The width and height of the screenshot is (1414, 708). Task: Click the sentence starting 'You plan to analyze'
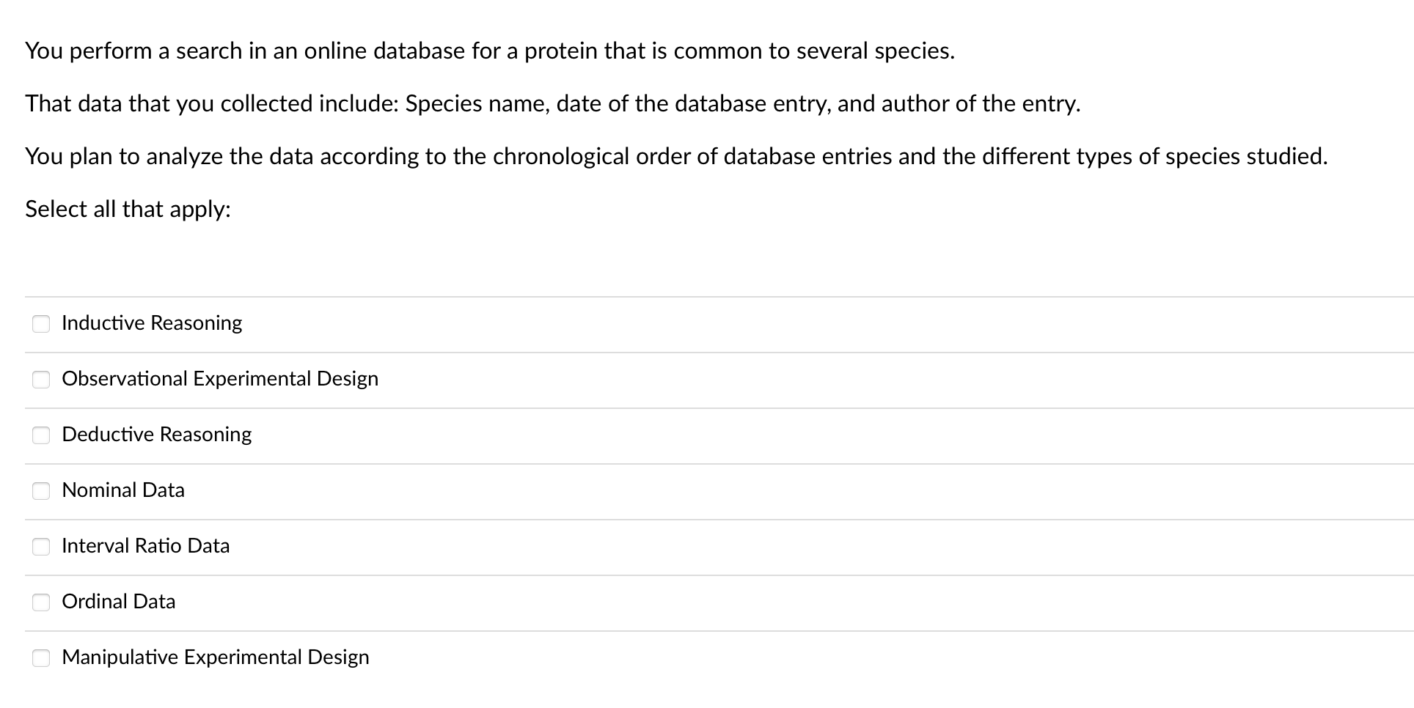[675, 156]
